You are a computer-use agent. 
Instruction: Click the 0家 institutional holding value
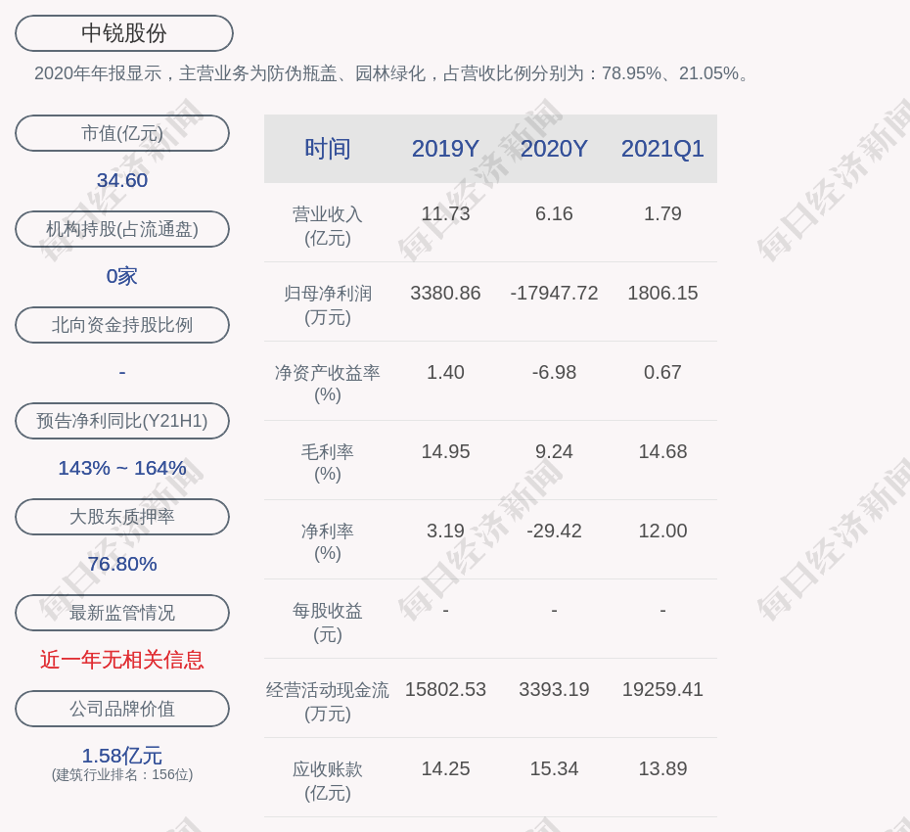point(122,276)
